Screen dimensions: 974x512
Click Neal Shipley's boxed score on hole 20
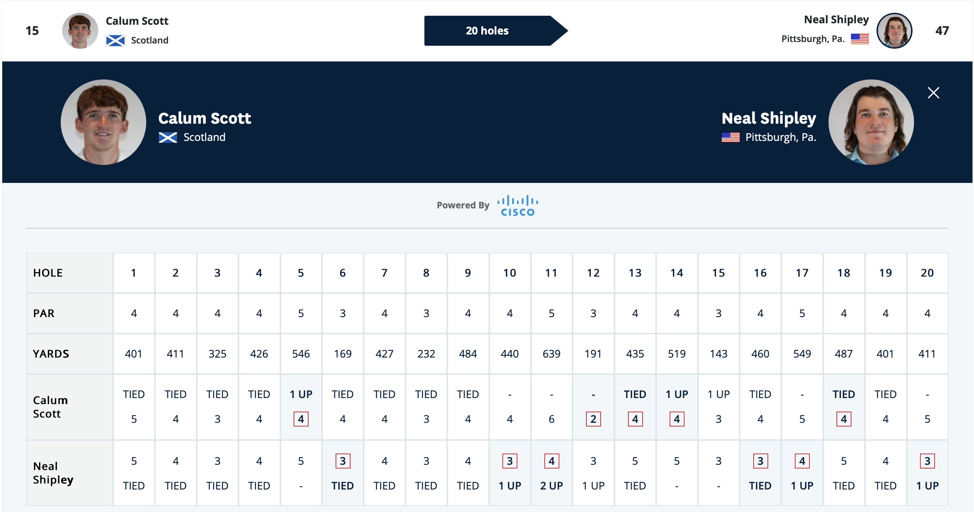pyautogui.click(x=927, y=461)
